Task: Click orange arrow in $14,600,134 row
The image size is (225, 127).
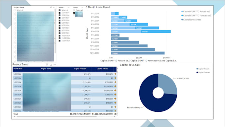Action: [x=115, y=90]
